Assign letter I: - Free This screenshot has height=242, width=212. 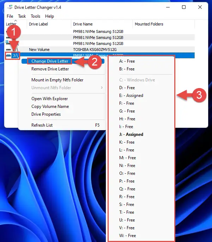[126, 127]
